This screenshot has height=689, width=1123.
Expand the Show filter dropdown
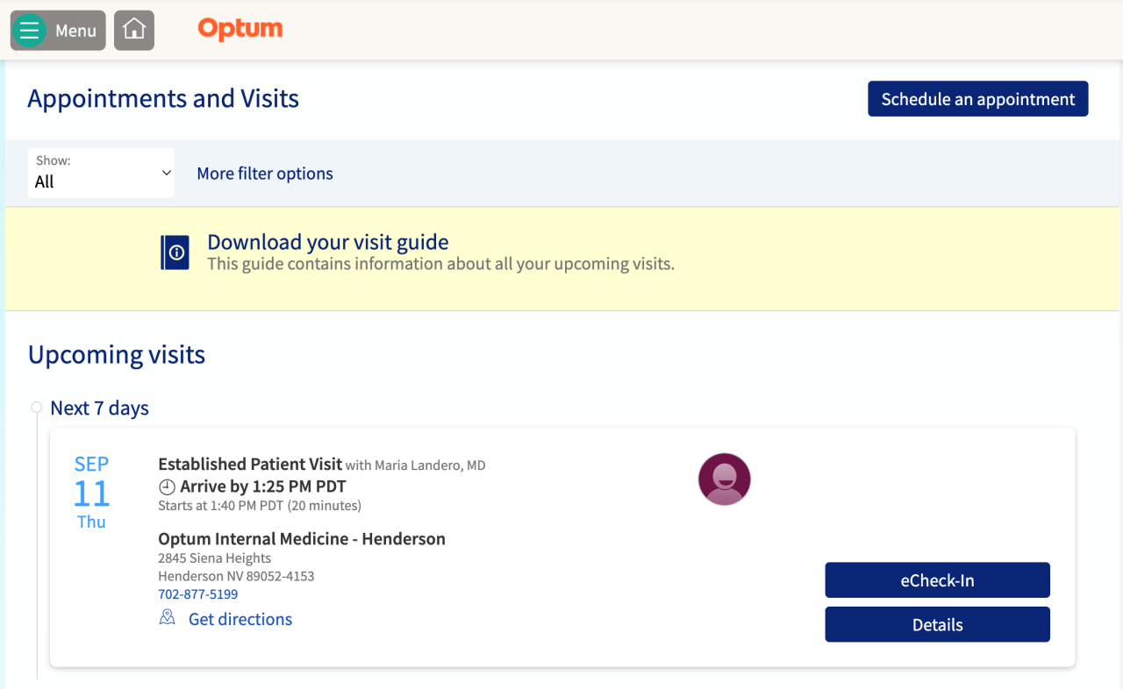click(x=101, y=173)
